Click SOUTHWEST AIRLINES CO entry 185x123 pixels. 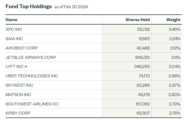click(x=32, y=104)
